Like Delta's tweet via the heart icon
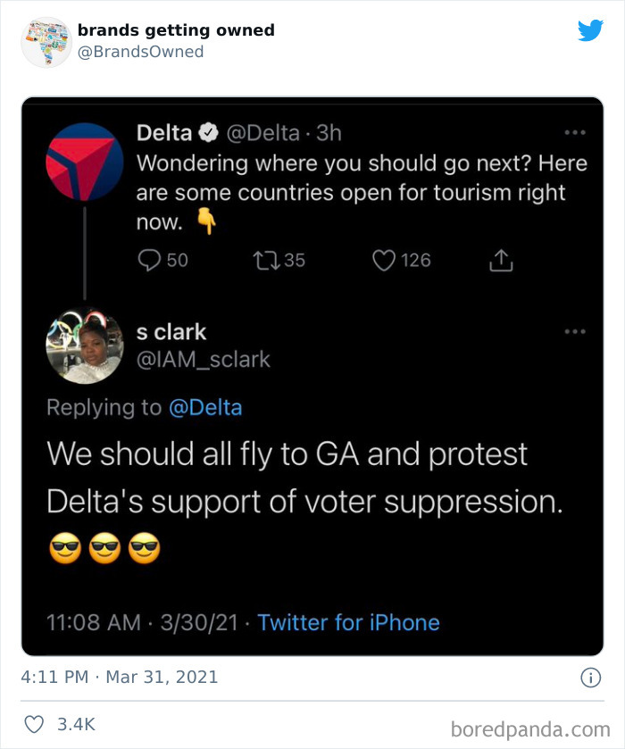 coord(384,259)
